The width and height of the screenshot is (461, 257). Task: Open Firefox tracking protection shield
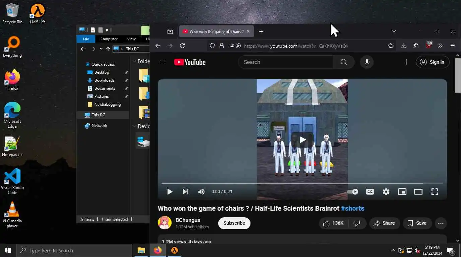pos(212,46)
